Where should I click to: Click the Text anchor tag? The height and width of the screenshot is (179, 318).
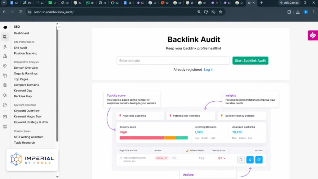pos(174,158)
